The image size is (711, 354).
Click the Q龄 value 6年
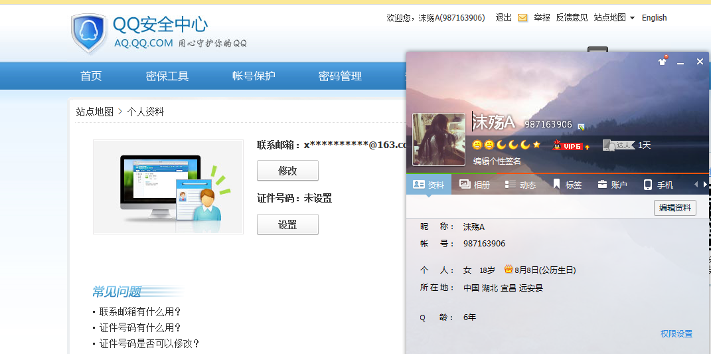click(470, 317)
